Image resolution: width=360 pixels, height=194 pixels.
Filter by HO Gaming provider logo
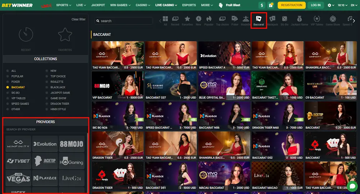[72, 161]
